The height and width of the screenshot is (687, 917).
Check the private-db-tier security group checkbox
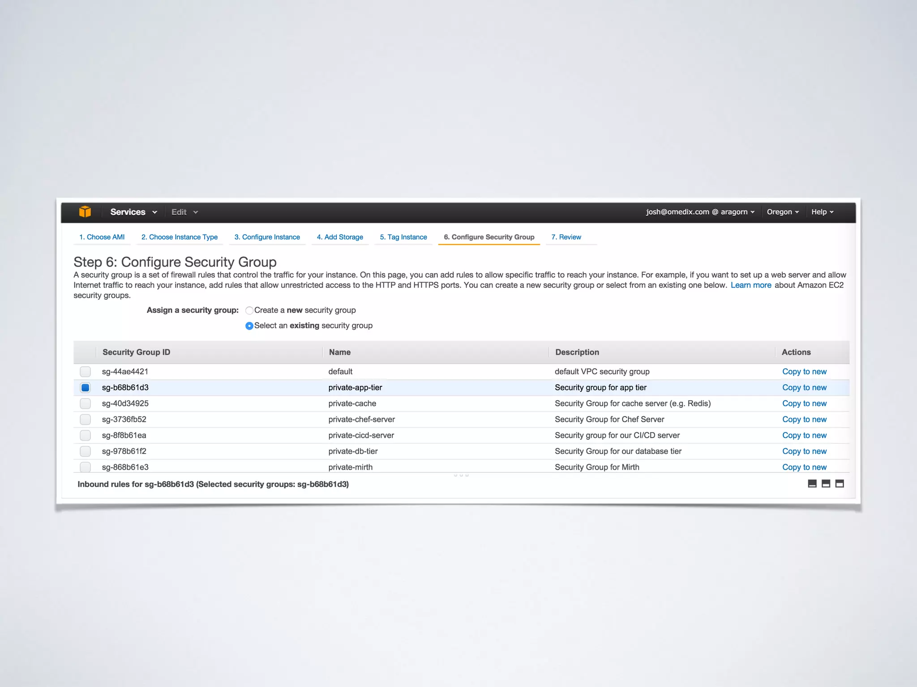point(85,451)
